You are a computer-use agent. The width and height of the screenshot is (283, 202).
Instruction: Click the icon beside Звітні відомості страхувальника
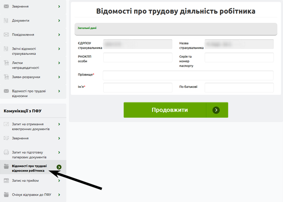[x=6, y=49]
